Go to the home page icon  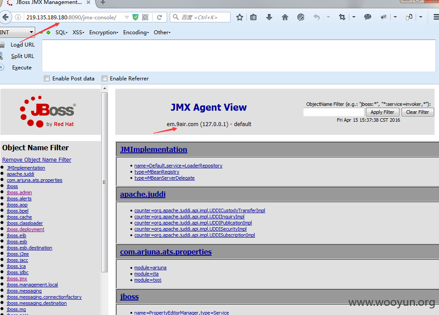[x=285, y=17]
